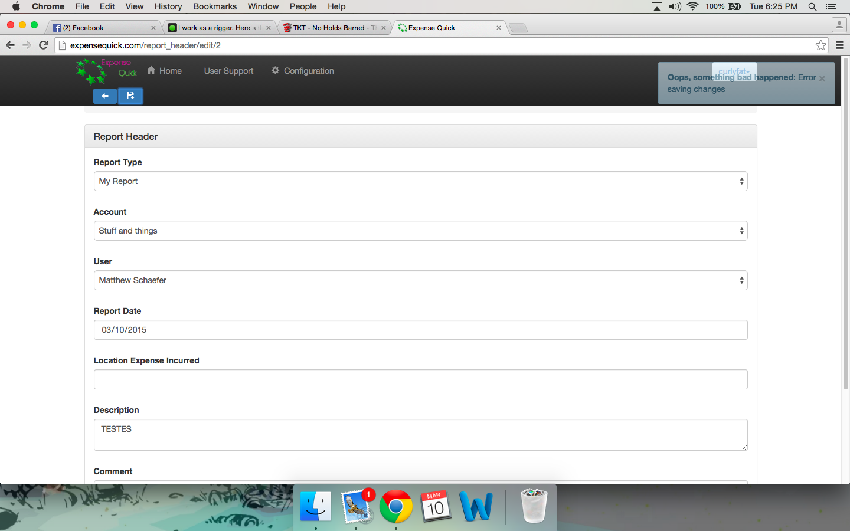Go to Home in navigation bar
850x531 pixels.
coord(164,71)
